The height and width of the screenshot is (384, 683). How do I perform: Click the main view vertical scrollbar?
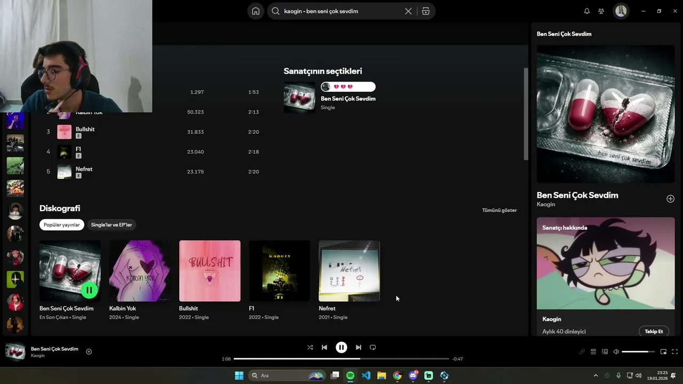526,114
